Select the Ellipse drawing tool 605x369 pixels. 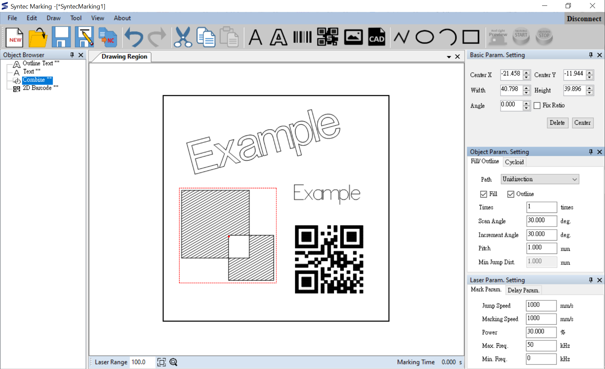pos(425,37)
